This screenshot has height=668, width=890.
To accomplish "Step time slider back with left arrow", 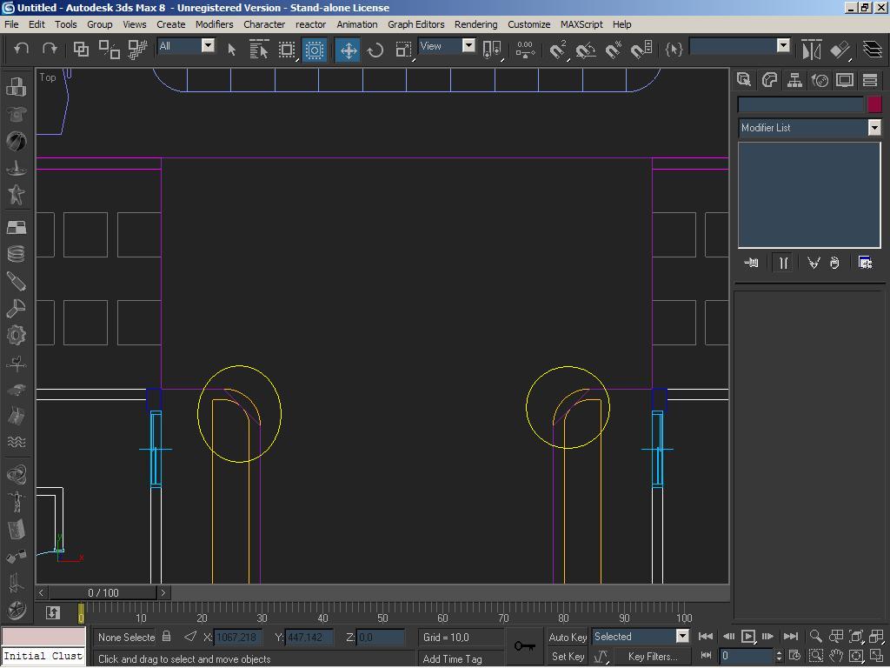I will point(42,592).
